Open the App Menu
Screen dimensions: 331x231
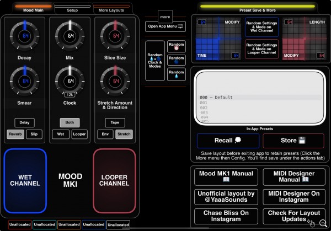(x=165, y=26)
